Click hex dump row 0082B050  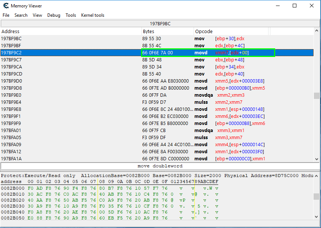(110, 218)
